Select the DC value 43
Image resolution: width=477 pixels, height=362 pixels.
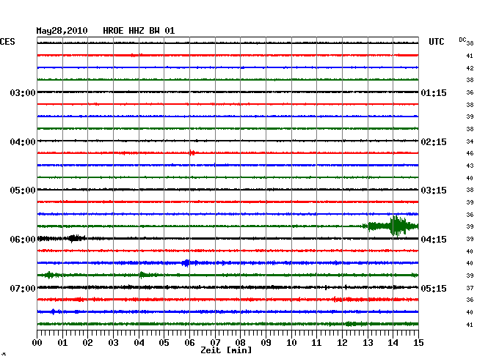tap(470, 166)
